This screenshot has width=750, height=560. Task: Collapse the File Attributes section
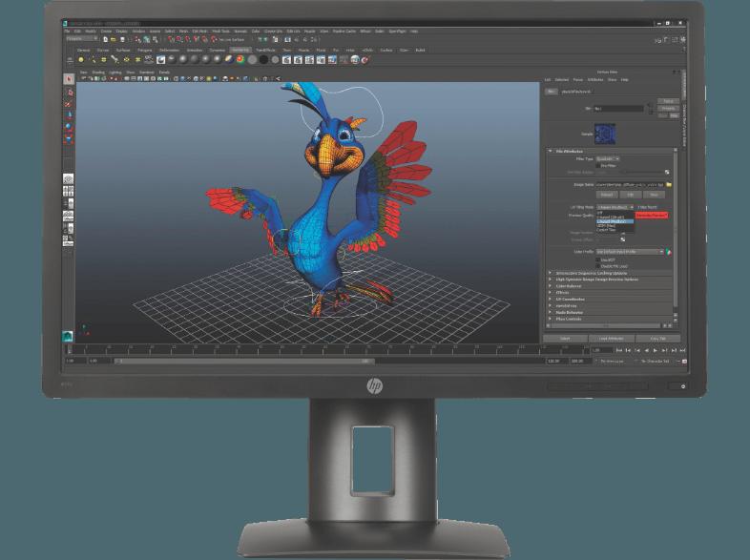pos(550,151)
